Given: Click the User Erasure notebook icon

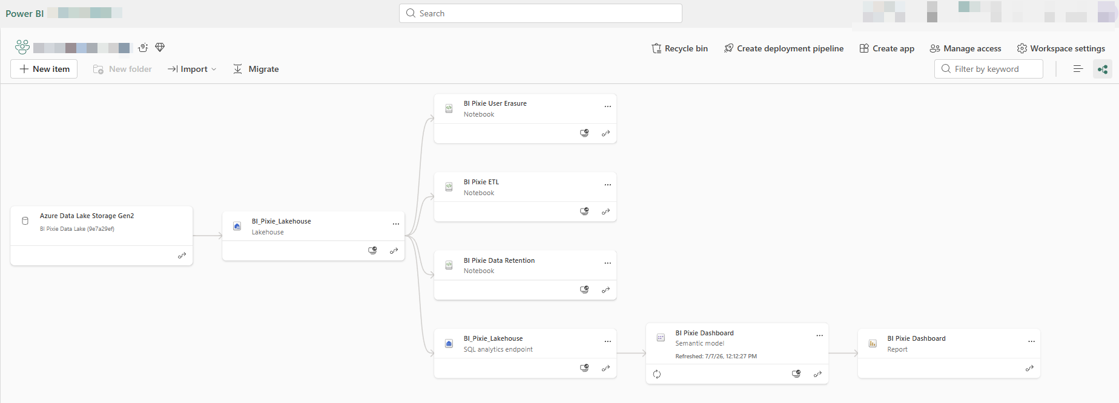Looking at the screenshot, I should [x=449, y=109].
